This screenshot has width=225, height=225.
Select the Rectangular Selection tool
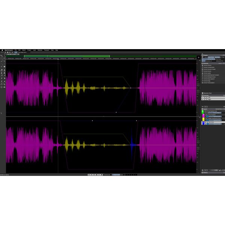[x=1, y=58]
